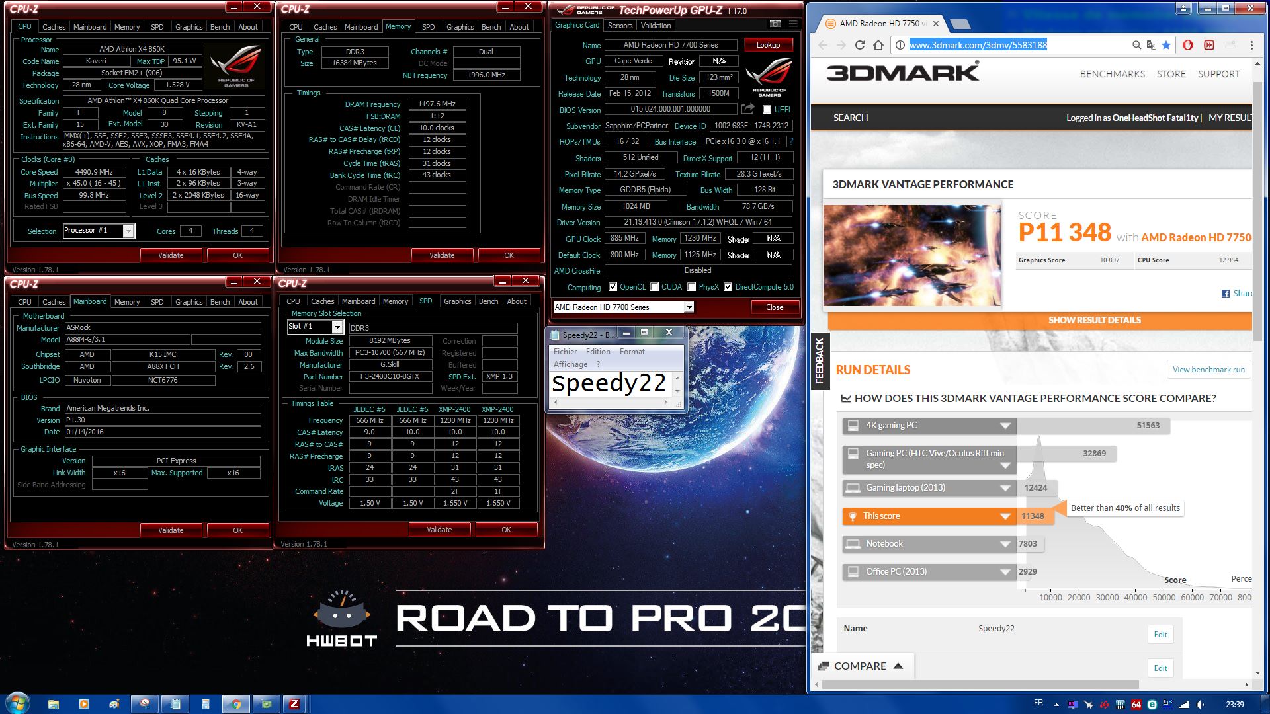
Task: Toggle the PhysX checkbox
Action: pyautogui.click(x=692, y=287)
